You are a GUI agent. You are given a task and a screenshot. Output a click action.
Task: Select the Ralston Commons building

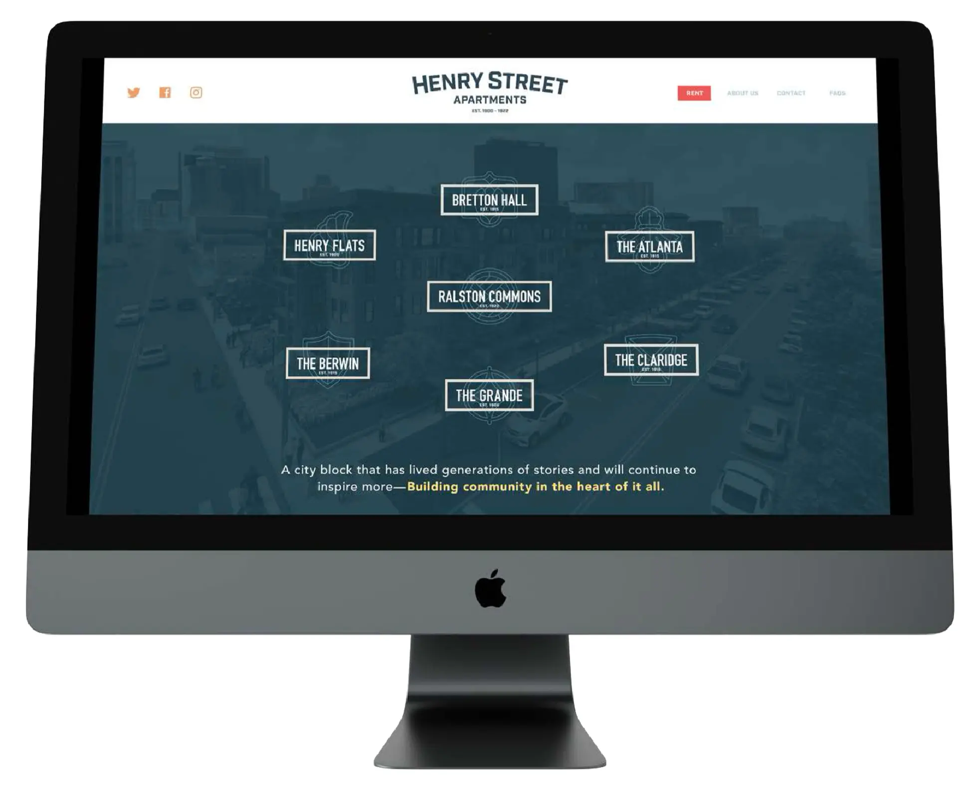(488, 296)
